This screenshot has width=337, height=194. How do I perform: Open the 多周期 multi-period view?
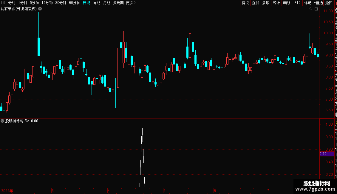click(118, 3)
